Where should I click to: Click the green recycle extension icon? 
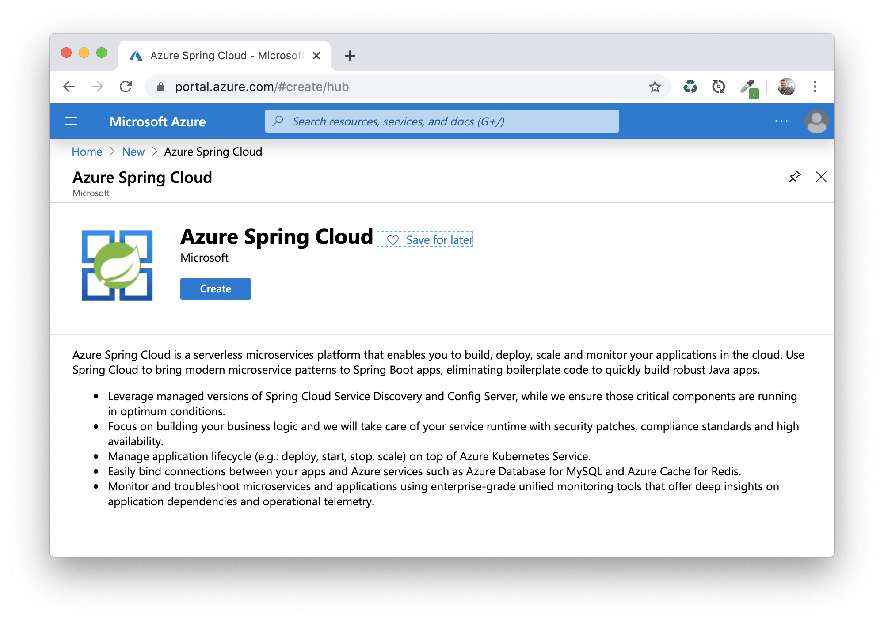[x=690, y=87]
